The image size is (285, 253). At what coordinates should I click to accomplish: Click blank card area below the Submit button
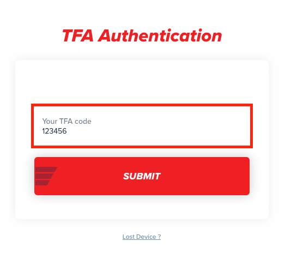[x=142, y=207]
